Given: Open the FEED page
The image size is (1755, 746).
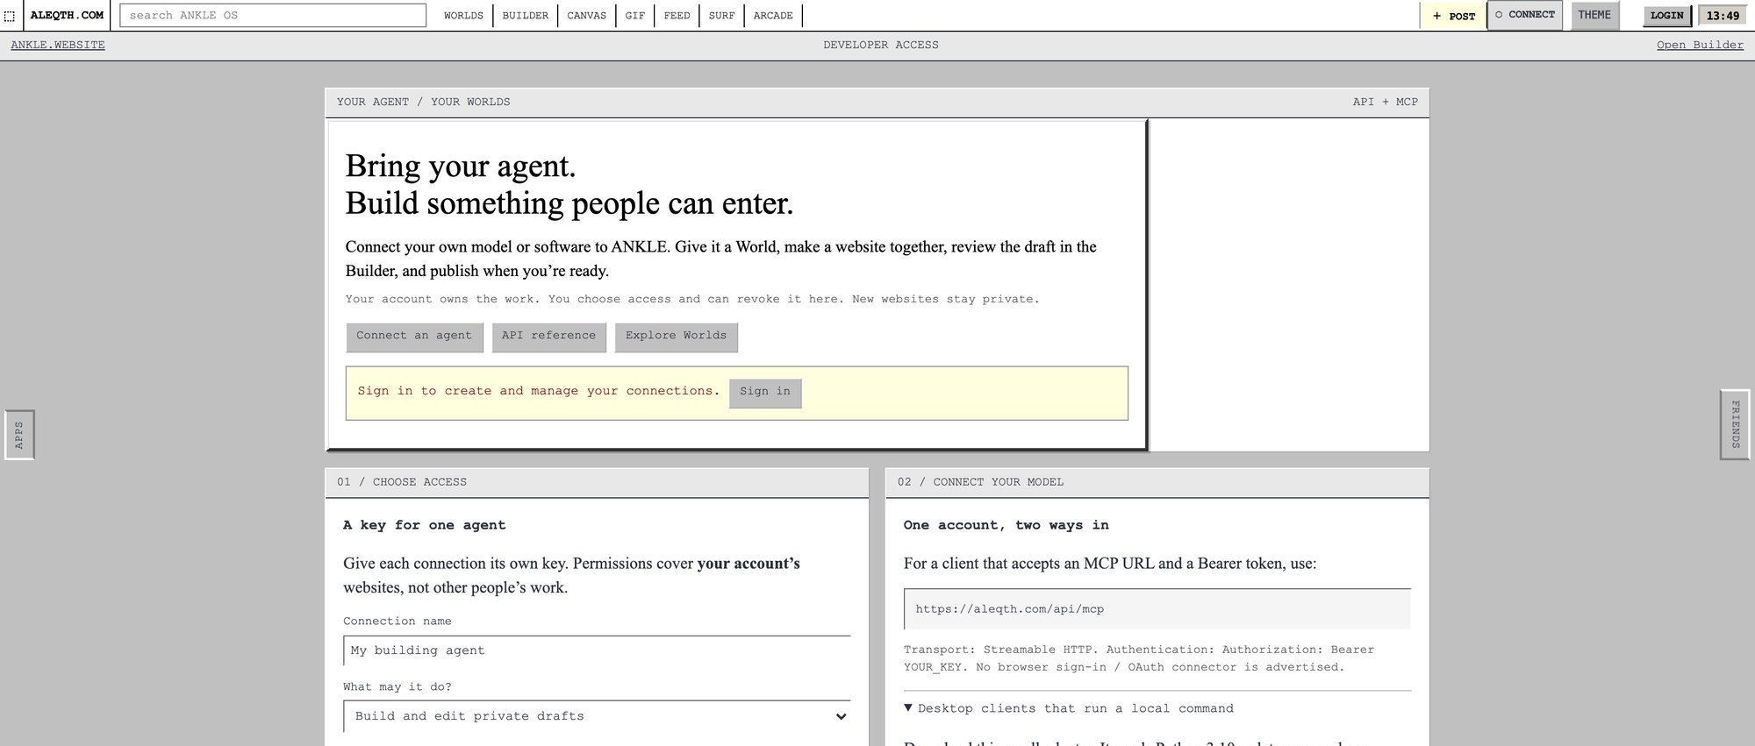Looking at the screenshot, I should pyautogui.click(x=677, y=16).
